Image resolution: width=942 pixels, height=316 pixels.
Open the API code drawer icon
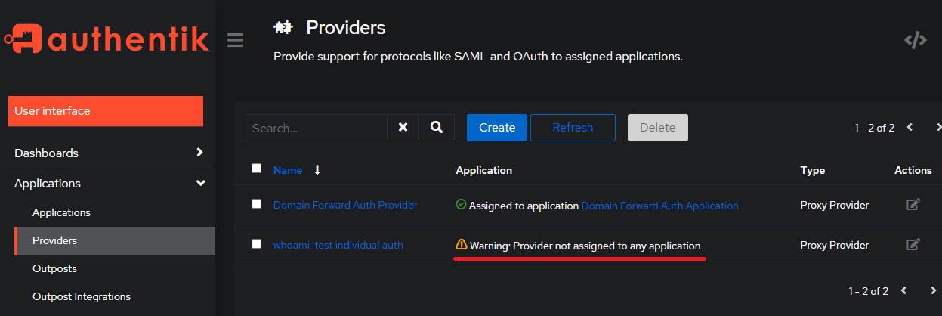tap(916, 41)
